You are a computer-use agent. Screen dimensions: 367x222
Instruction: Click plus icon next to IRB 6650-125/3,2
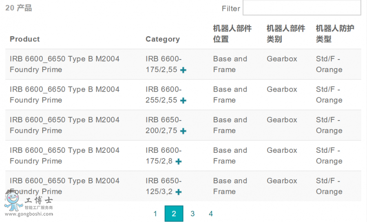click(x=178, y=192)
